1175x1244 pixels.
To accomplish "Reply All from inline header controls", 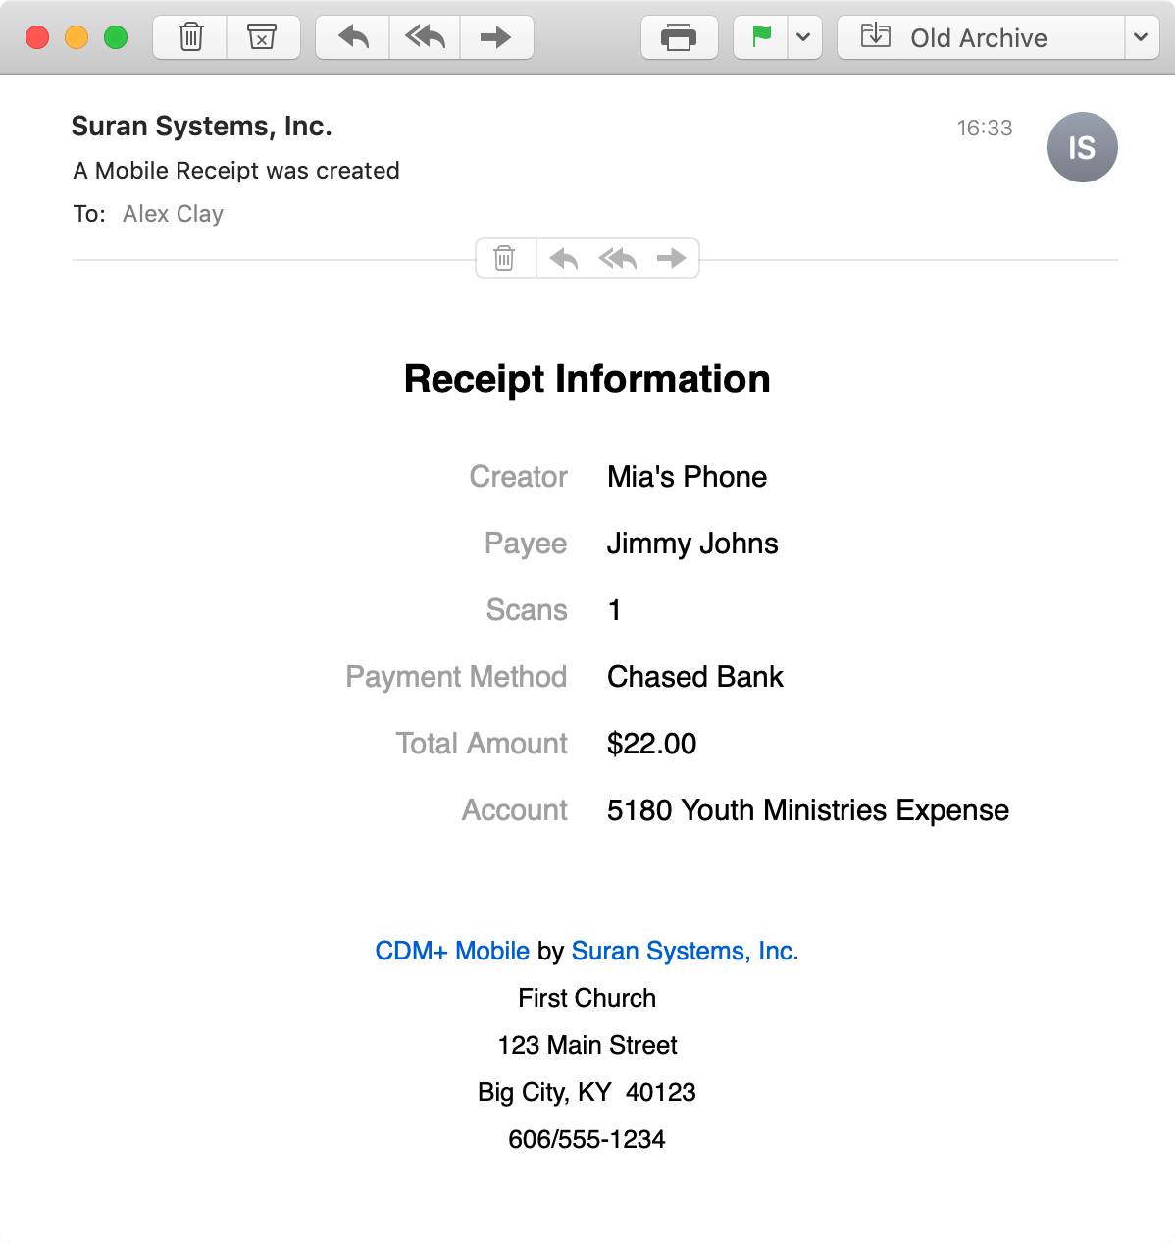I will pyautogui.click(x=618, y=259).
